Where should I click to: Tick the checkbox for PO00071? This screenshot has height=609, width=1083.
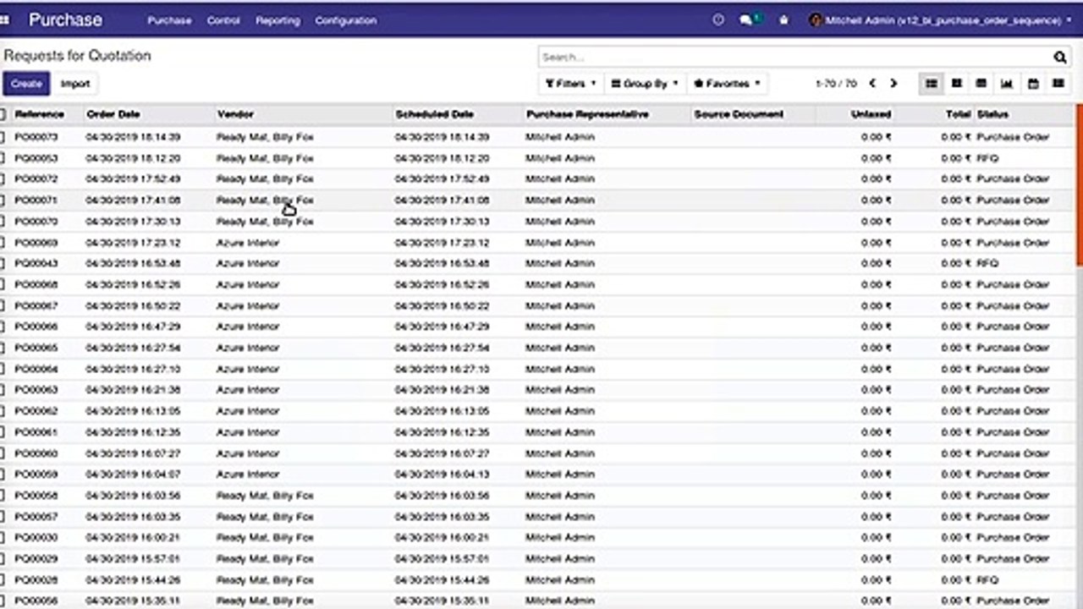(x=3, y=200)
